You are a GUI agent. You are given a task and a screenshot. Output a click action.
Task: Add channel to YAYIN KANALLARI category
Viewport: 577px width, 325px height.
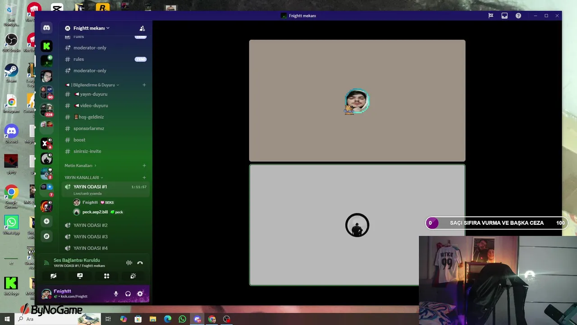point(144,177)
